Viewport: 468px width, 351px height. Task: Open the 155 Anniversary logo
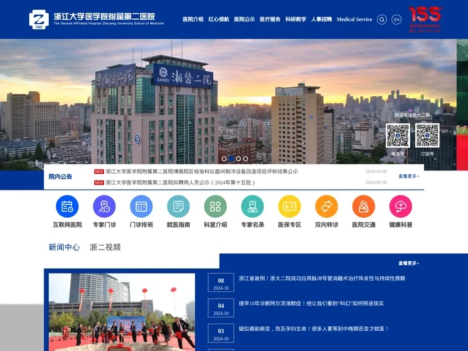(425, 19)
